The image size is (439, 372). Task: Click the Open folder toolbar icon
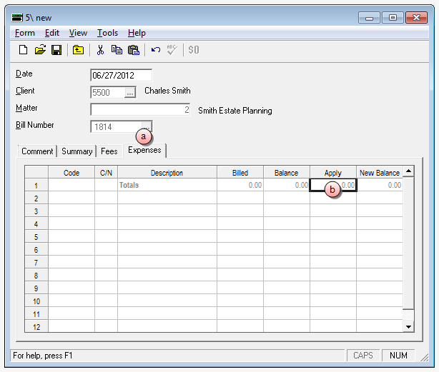40,50
